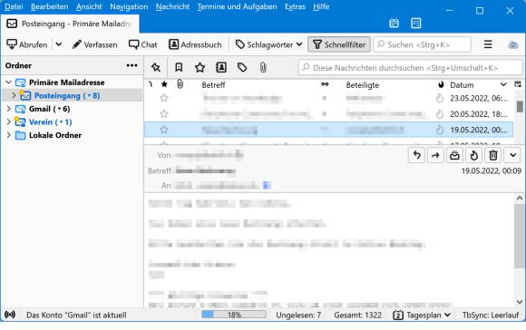The image size is (526, 330).
Task: Open the Nachricht menu
Action: 172,6
